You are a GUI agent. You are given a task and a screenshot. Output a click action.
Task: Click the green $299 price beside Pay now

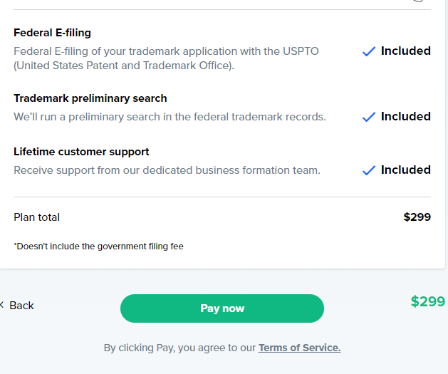point(427,301)
